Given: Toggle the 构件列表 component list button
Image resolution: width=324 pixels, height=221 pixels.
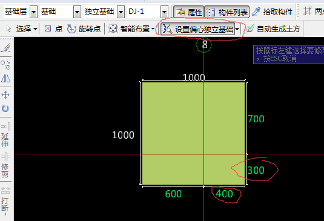Looking at the screenshot, I should [x=226, y=12].
